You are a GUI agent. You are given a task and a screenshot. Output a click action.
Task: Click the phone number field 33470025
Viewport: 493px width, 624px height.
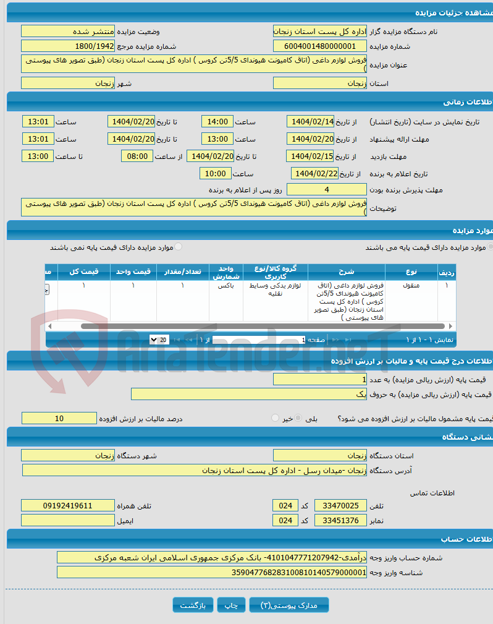click(x=341, y=506)
